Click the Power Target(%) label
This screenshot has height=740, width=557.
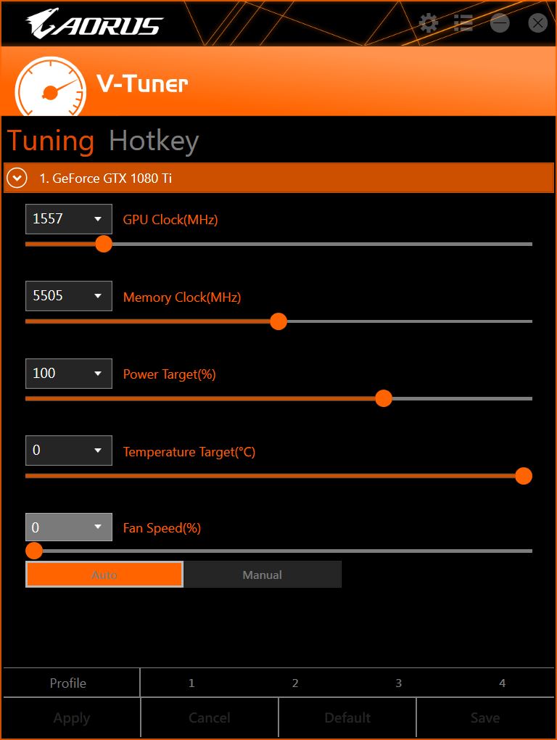click(169, 375)
